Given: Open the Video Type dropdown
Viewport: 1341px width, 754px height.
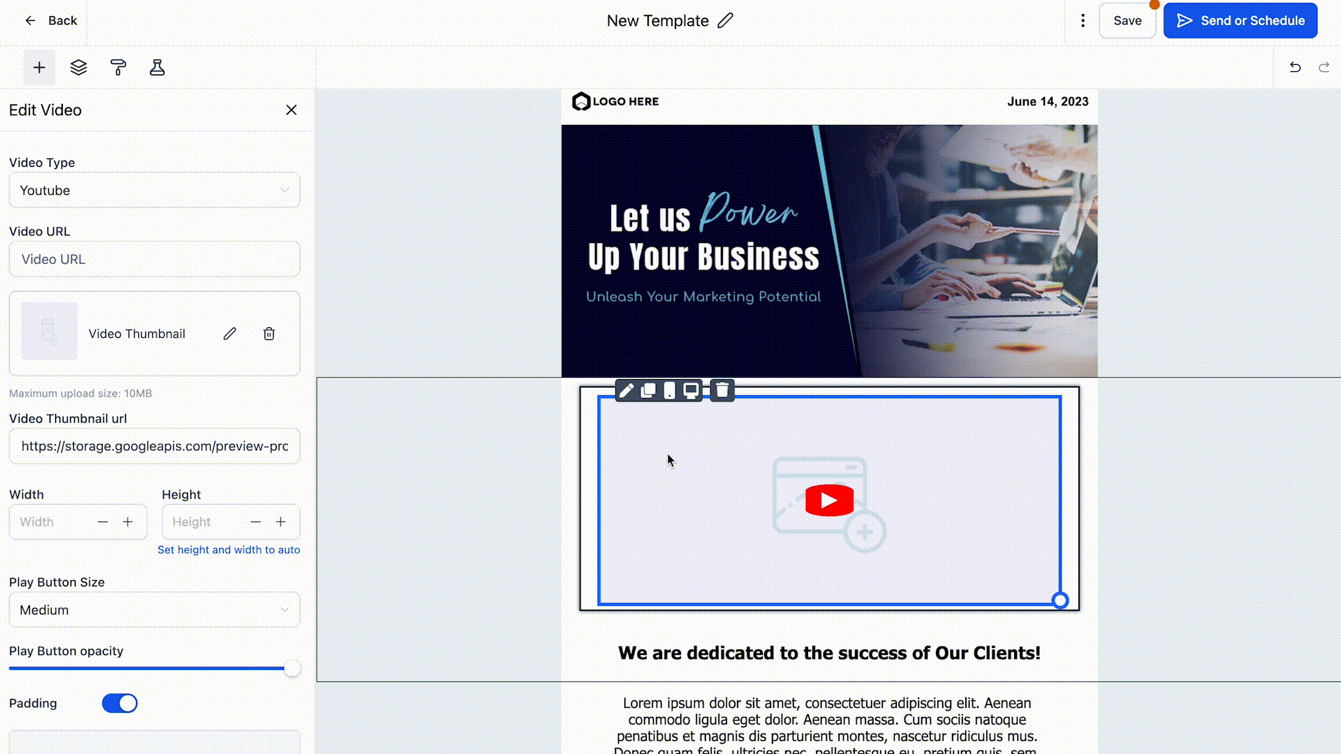Looking at the screenshot, I should pyautogui.click(x=154, y=191).
